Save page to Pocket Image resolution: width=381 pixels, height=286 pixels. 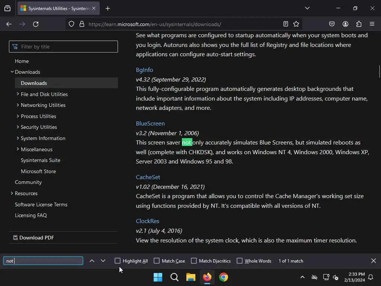coord(332,24)
